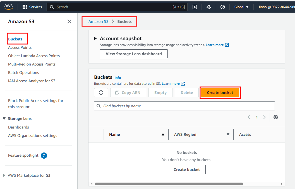Click the Empty button

(x=160, y=93)
